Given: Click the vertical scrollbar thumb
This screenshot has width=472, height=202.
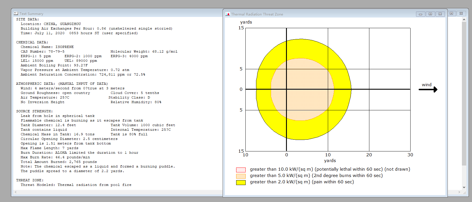Looking at the screenshot, I should click(x=464, y=94).
